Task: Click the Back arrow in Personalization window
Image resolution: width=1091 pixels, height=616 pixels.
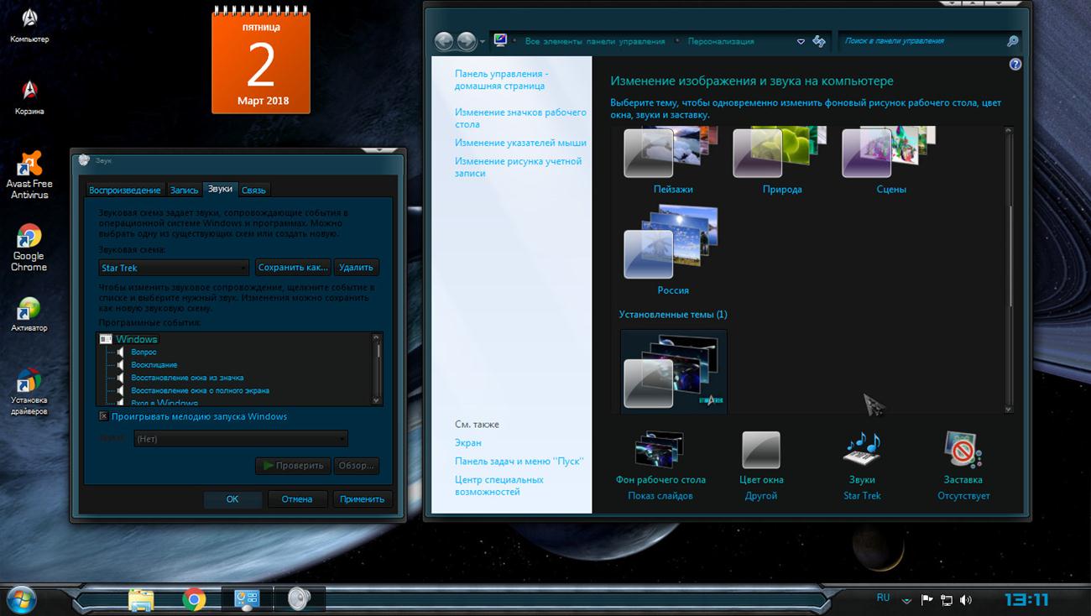Action: (444, 41)
